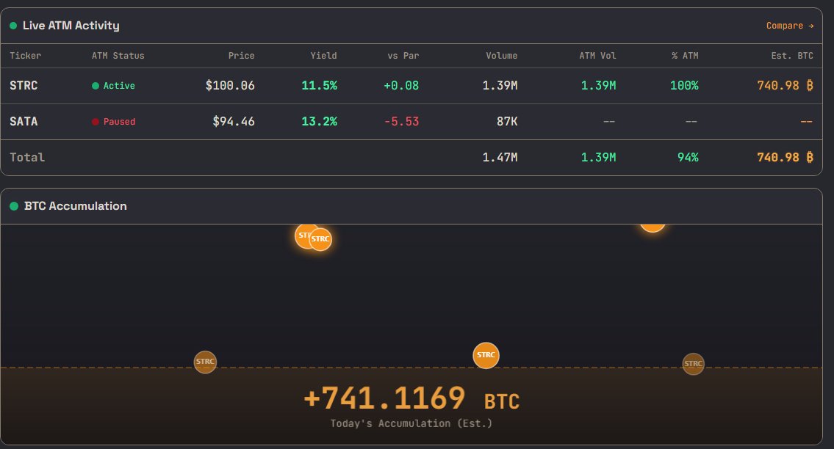The width and height of the screenshot is (834, 449).
Task: Click the 94% total ATM value
Action: pos(688,158)
